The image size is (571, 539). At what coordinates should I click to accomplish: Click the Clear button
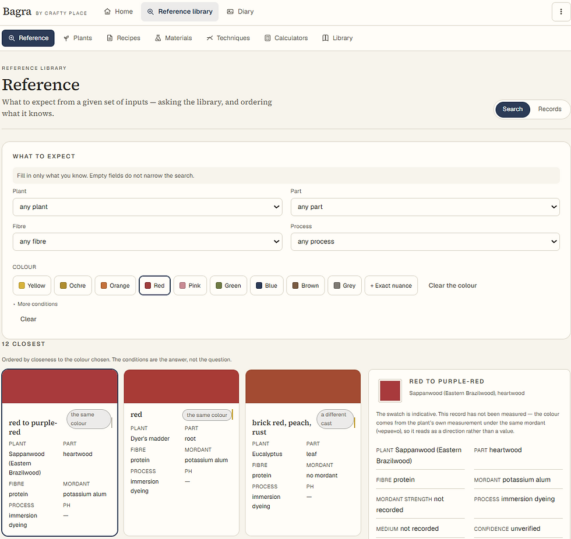pyautogui.click(x=29, y=320)
